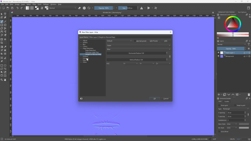This screenshot has width=251, height=141.
Task: Select the Crop tool in toolbox
Action: (x=2, y=43)
